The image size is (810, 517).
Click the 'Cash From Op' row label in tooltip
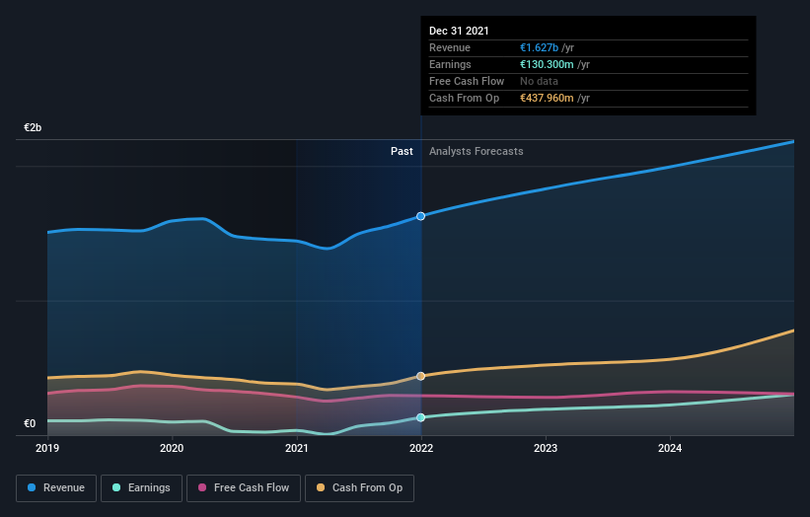pyautogui.click(x=464, y=98)
